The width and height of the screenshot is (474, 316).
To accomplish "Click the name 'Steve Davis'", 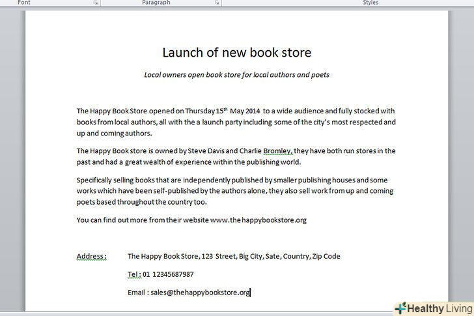I will [x=206, y=151].
